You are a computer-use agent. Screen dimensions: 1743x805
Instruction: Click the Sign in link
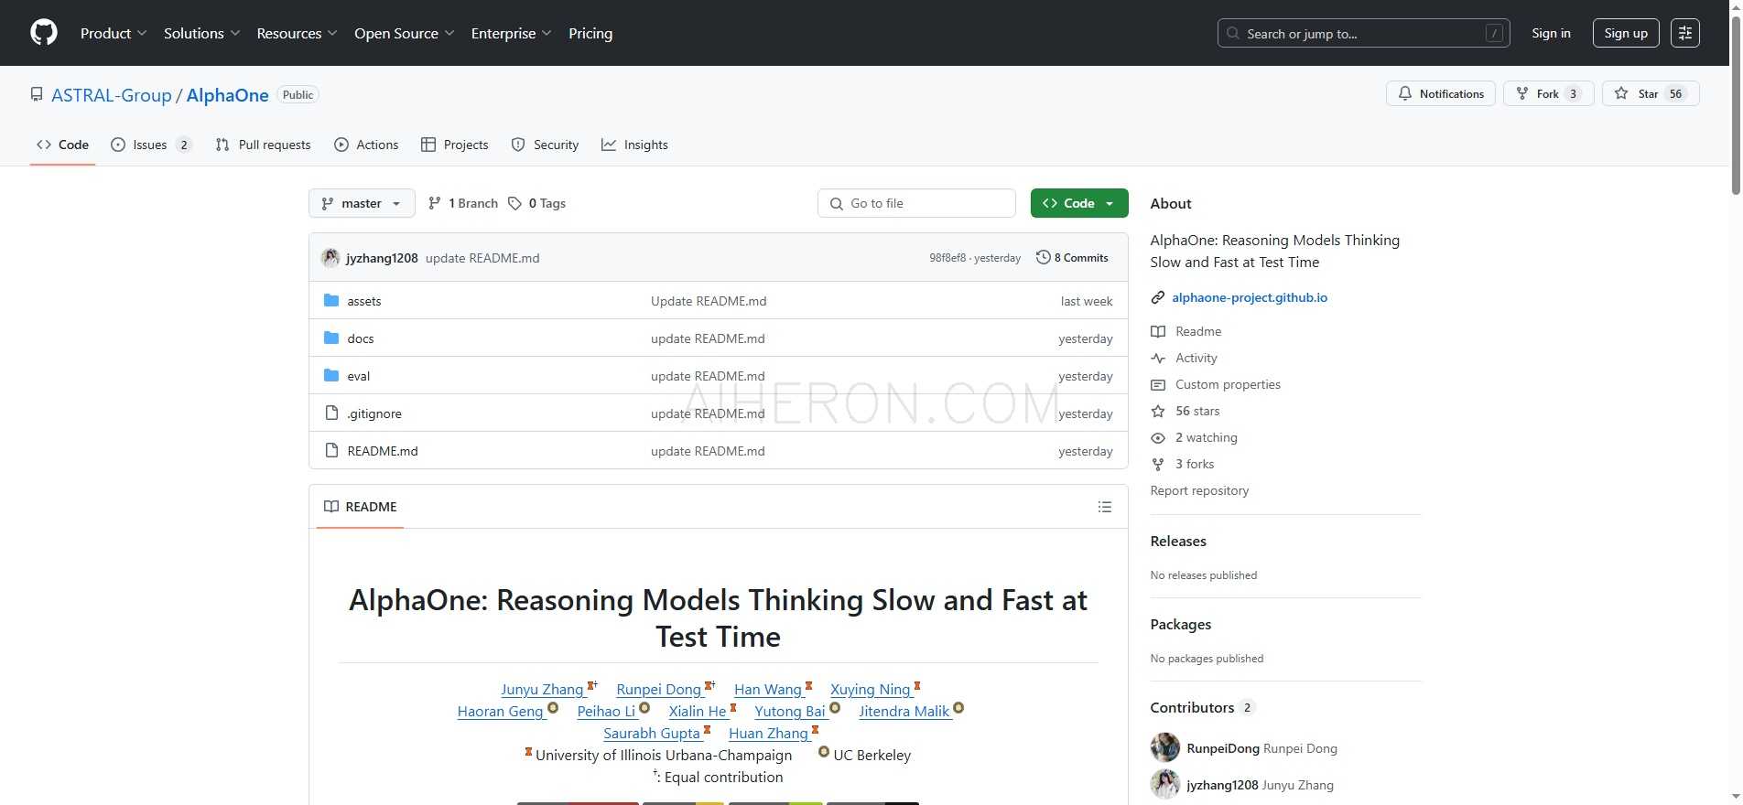1551,33
